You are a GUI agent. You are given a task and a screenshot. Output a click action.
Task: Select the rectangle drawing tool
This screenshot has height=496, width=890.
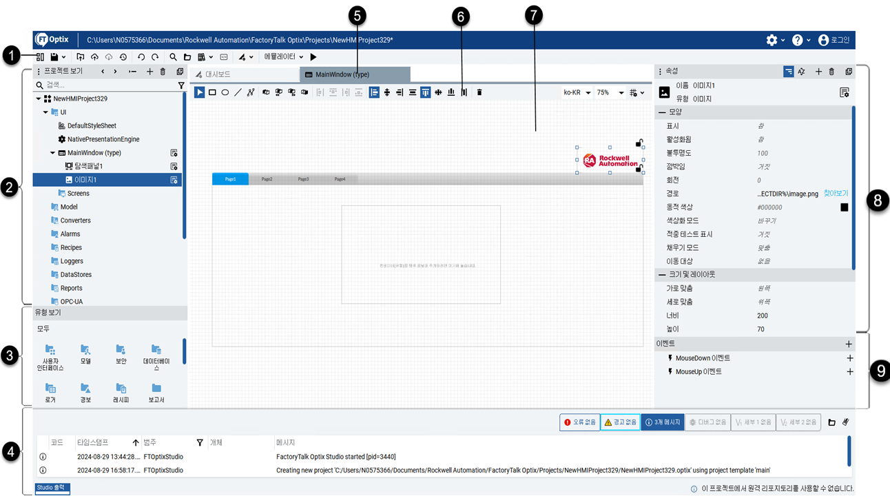(x=212, y=92)
